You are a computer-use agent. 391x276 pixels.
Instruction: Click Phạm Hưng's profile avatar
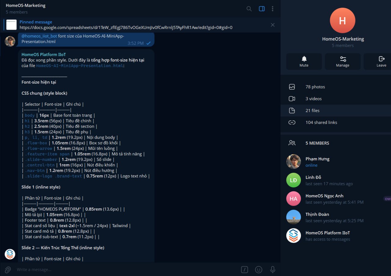point(294,162)
